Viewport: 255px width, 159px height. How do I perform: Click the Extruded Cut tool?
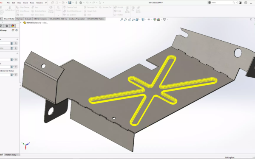click(x=91, y=7)
